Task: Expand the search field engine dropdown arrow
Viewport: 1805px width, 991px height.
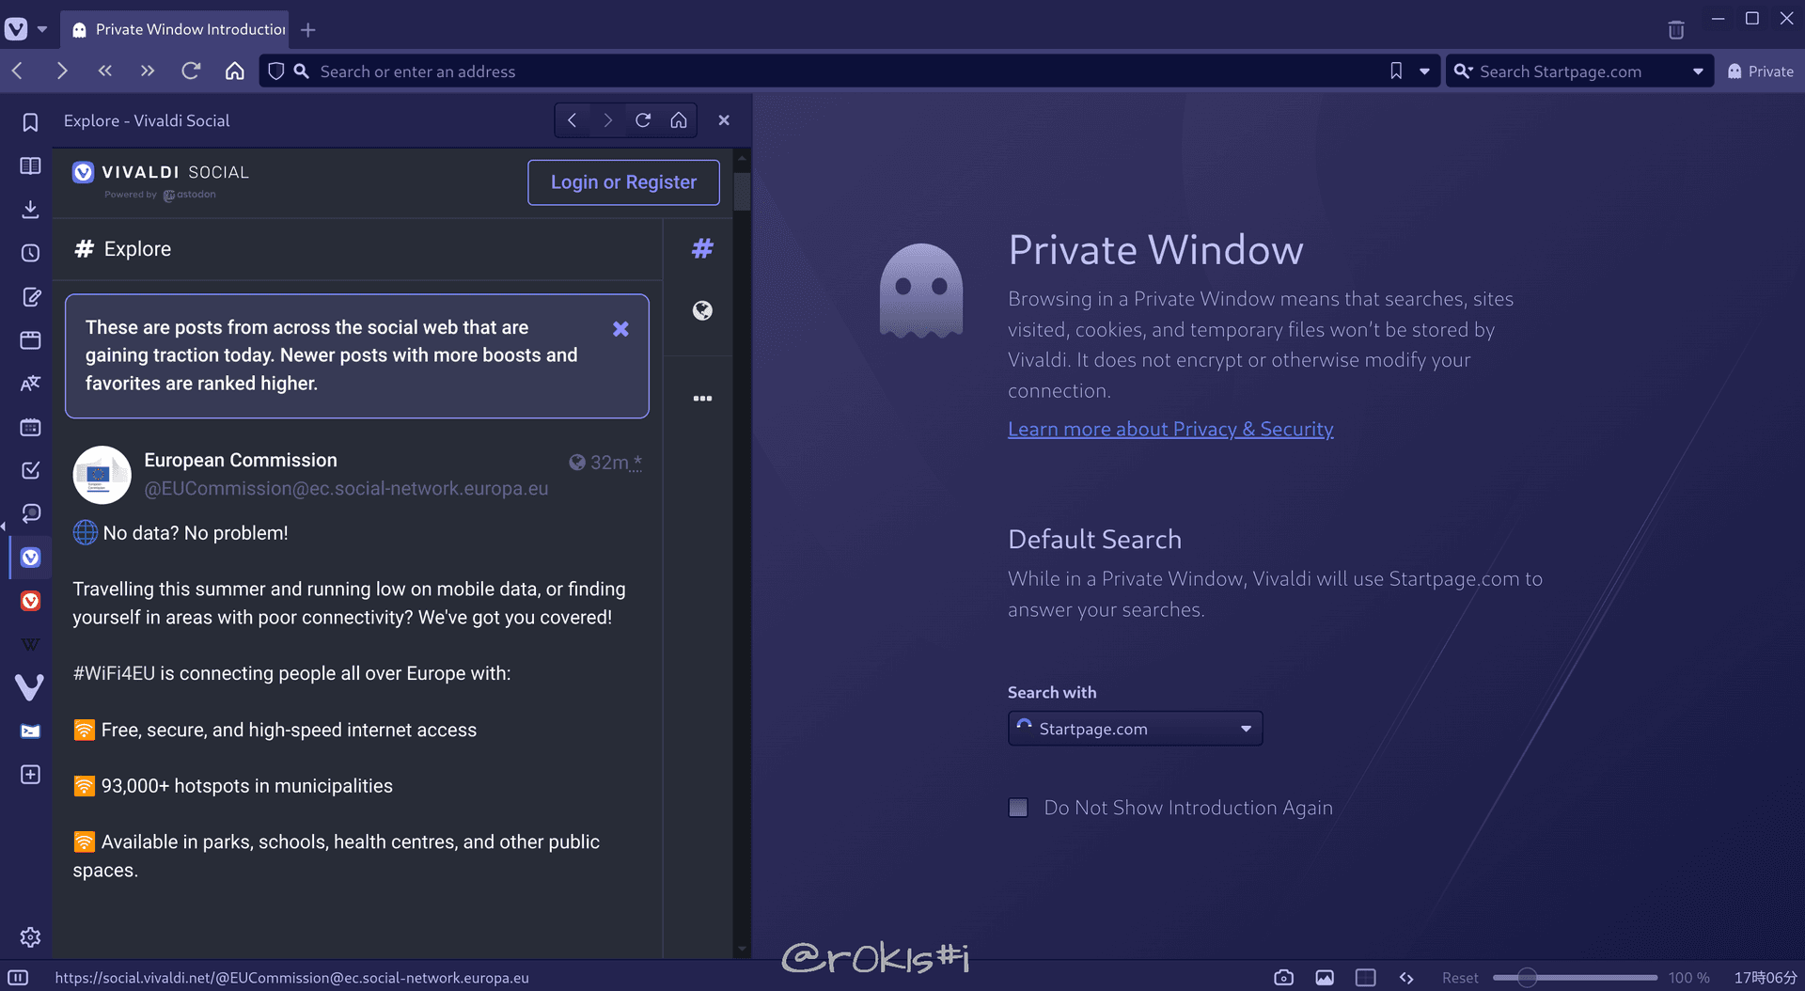Action: (x=1698, y=71)
